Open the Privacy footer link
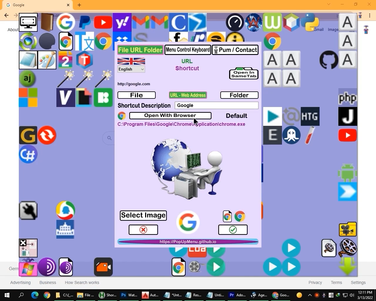Viewport: 376px width, 301px height. coord(315,282)
